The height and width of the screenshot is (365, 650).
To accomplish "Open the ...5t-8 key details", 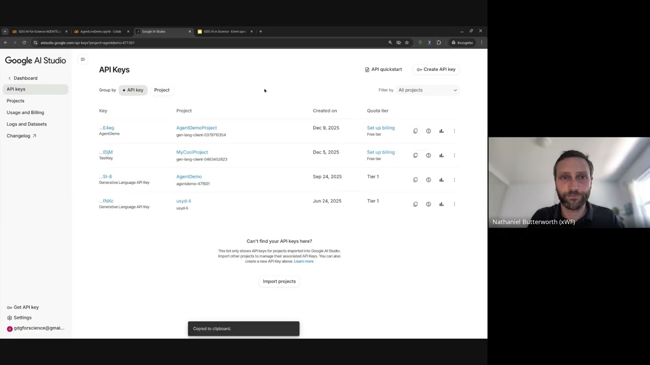I will tap(106, 176).
